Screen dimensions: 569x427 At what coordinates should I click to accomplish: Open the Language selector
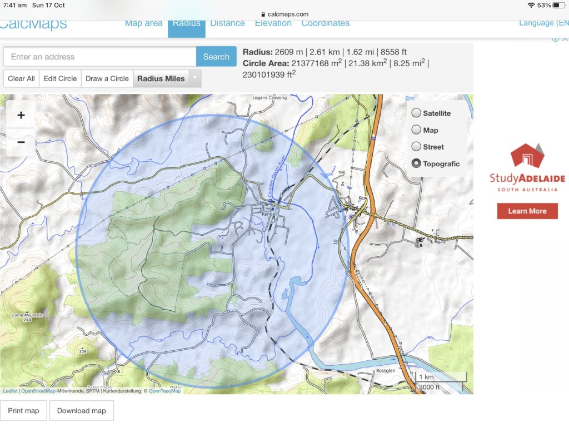(x=543, y=23)
